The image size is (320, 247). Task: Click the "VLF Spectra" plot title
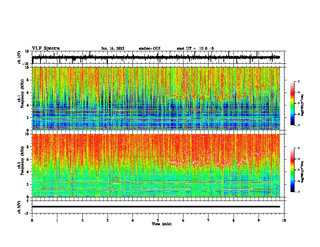pos(46,48)
